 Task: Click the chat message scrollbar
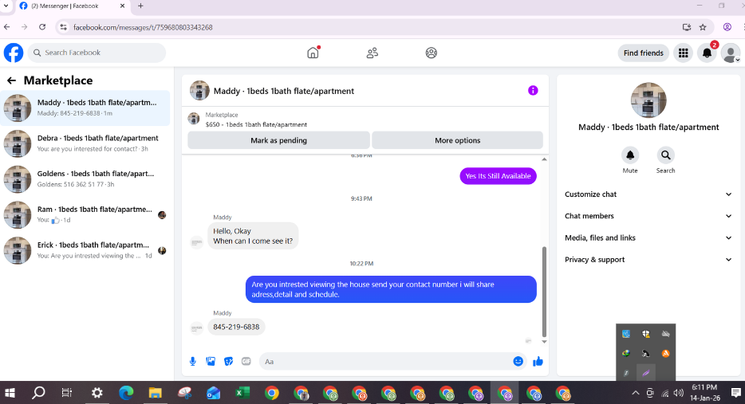click(x=544, y=291)
